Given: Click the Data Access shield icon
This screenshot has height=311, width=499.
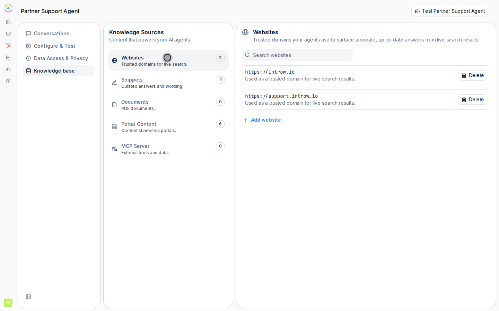Looking at the screenshot, I should point(28,58).
